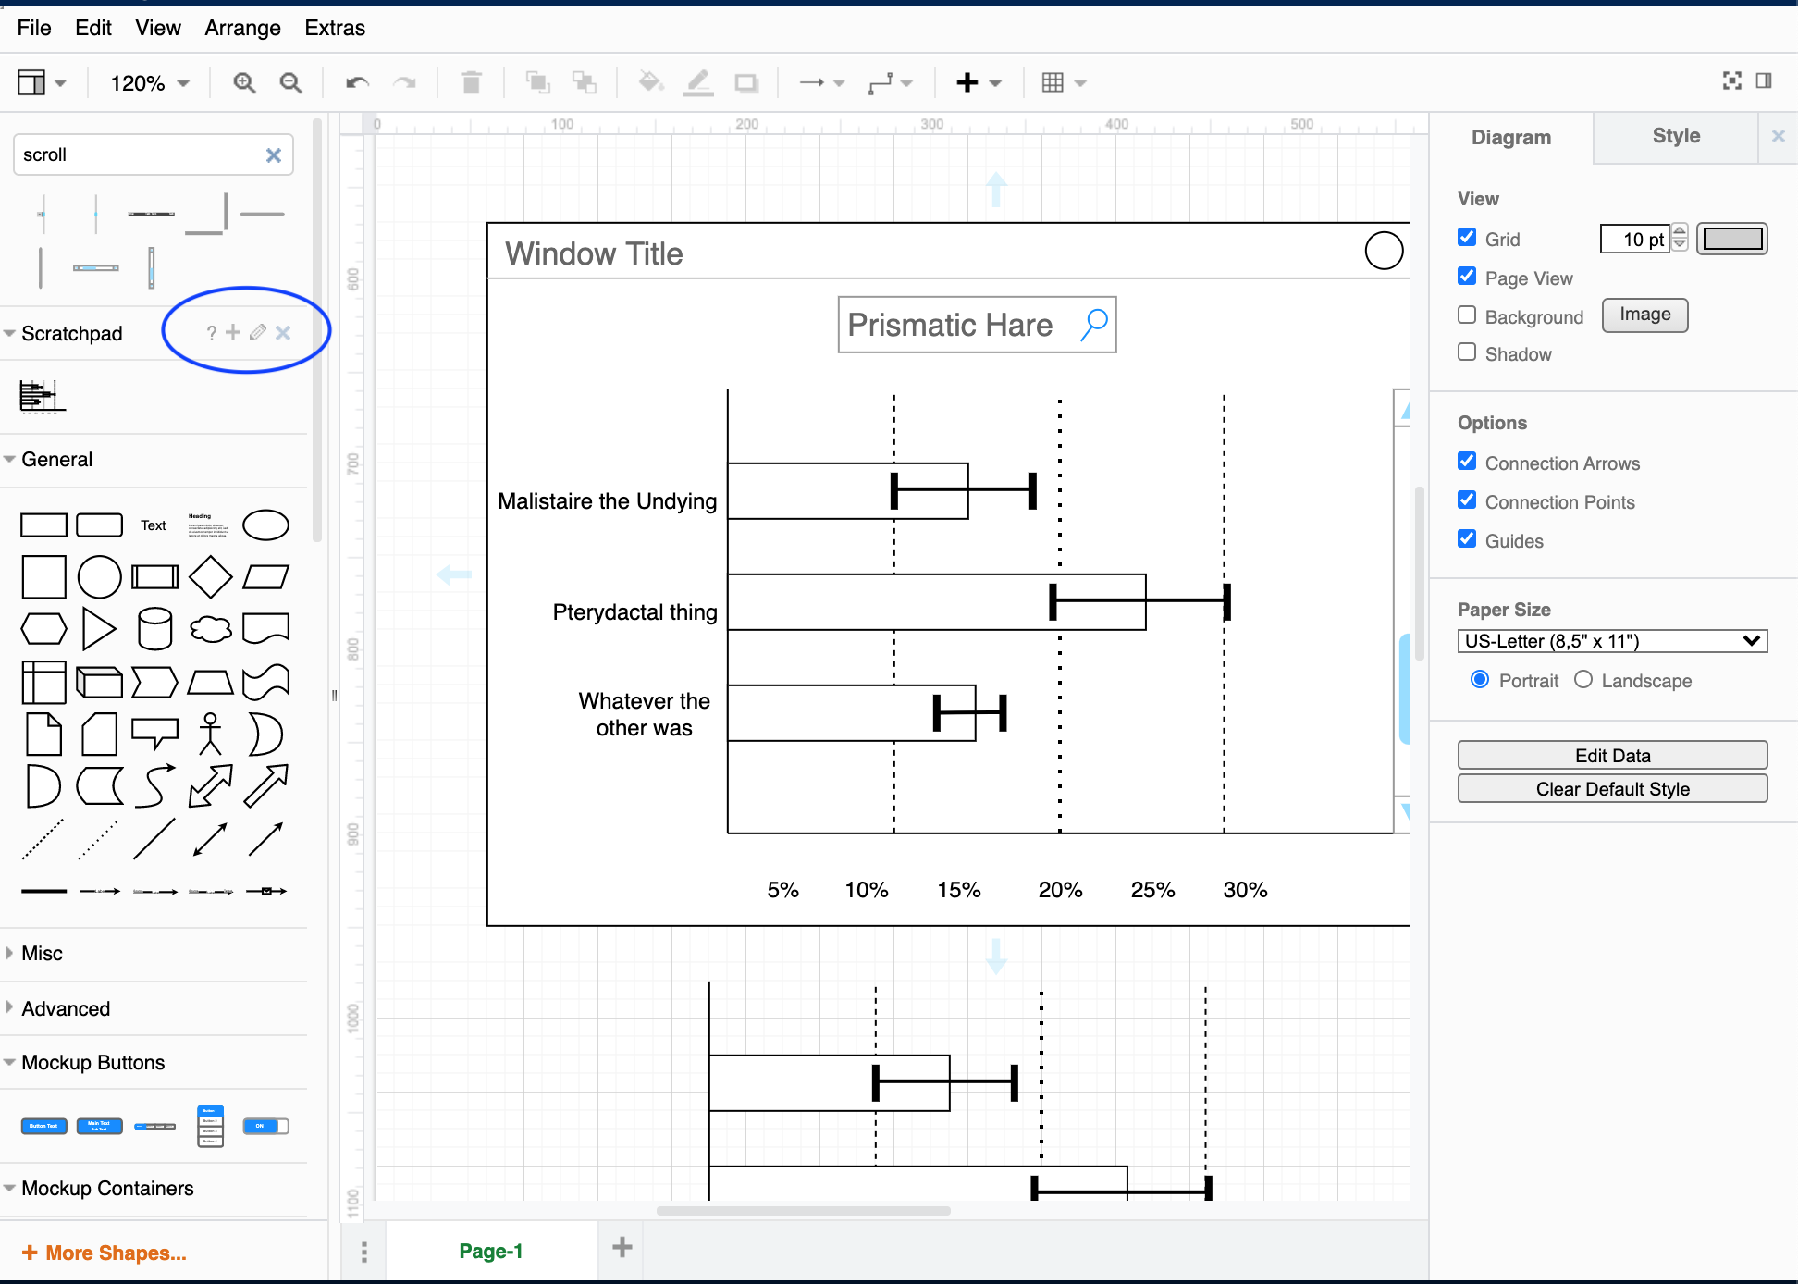The height and width of the screenshot is (1284, 1798).
Task: Click the Clear Default Style button
Action: 1612,788
